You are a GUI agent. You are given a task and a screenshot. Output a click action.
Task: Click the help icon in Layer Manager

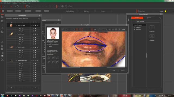click(x=39, y=19)
